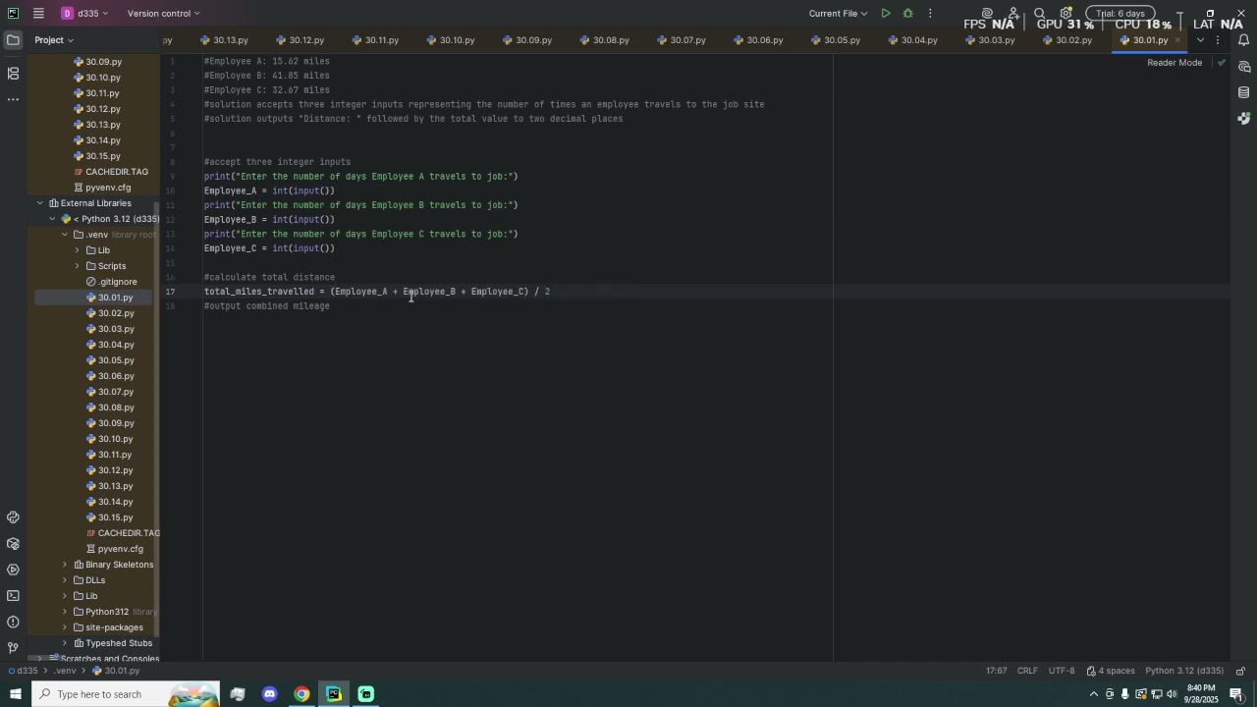
Task: Open the Terminal tool window
Action: [x=13, y=596]
